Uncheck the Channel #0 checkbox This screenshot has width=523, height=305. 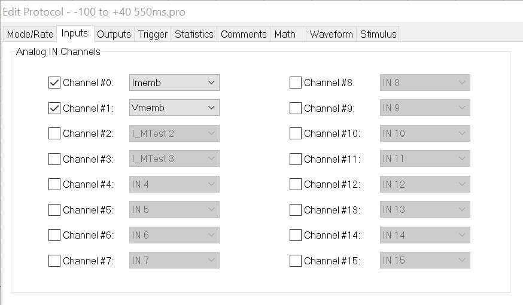(54, 83)
